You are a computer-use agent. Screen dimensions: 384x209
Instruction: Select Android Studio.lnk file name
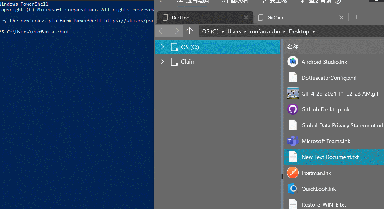point(324,62)
